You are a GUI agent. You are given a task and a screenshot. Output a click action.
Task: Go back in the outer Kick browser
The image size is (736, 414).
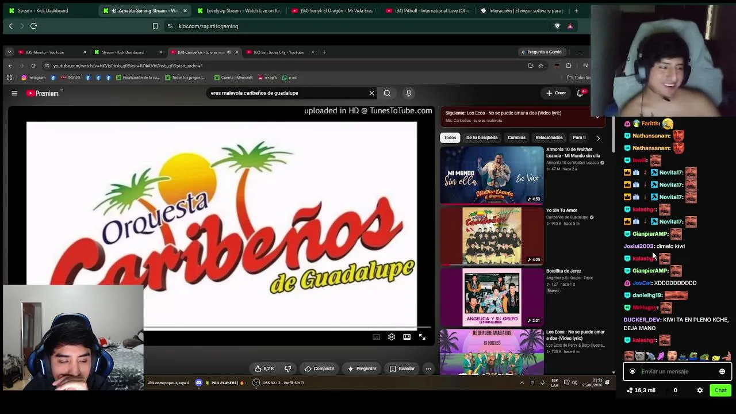tap(10, 26)
